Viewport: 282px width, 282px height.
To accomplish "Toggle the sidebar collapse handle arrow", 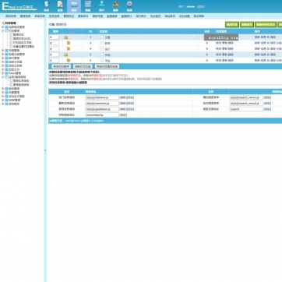I will click(x=45, y=150).
